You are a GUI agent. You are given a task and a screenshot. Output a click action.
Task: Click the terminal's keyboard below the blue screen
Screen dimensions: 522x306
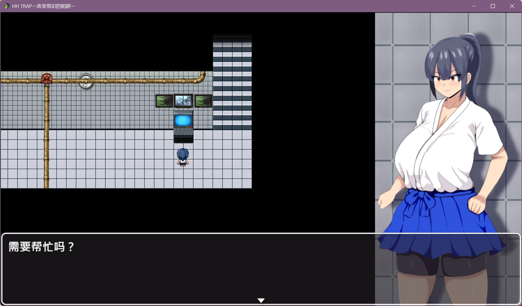pyautogui.click(x=183, y=131)
